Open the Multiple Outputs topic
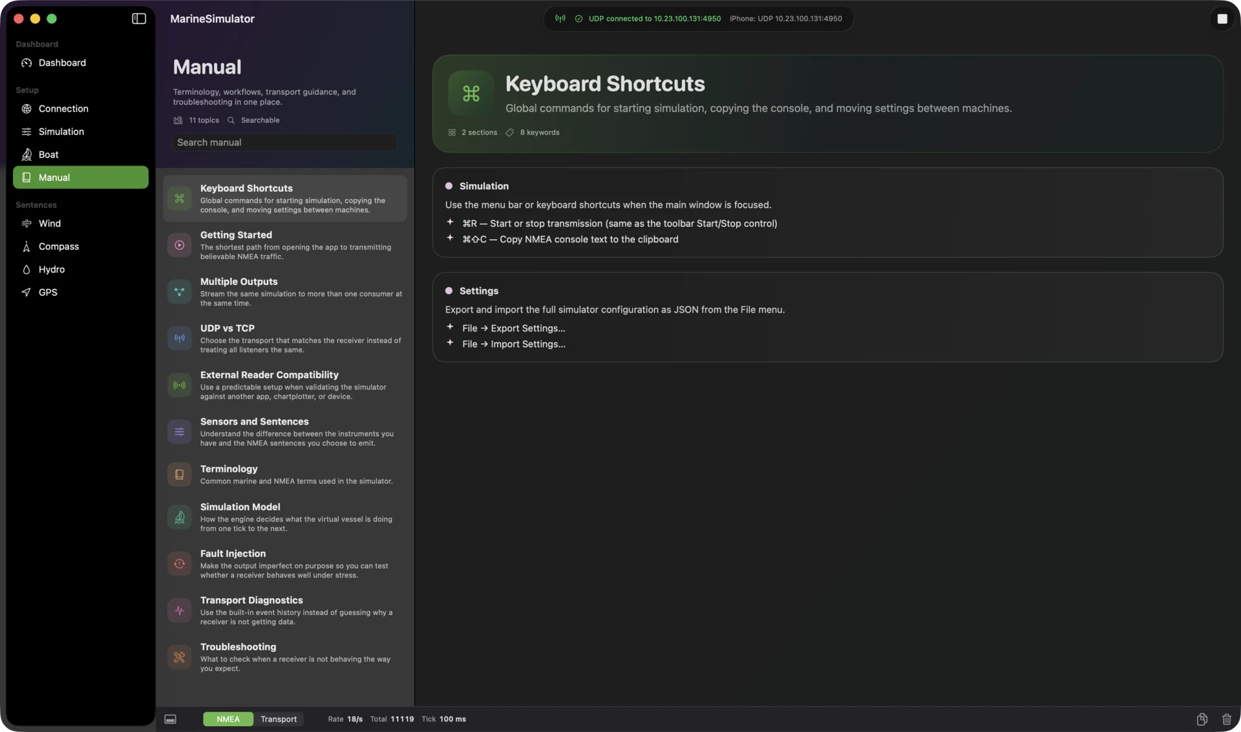Screen dimensions: 1241x732 click(285, 292)
